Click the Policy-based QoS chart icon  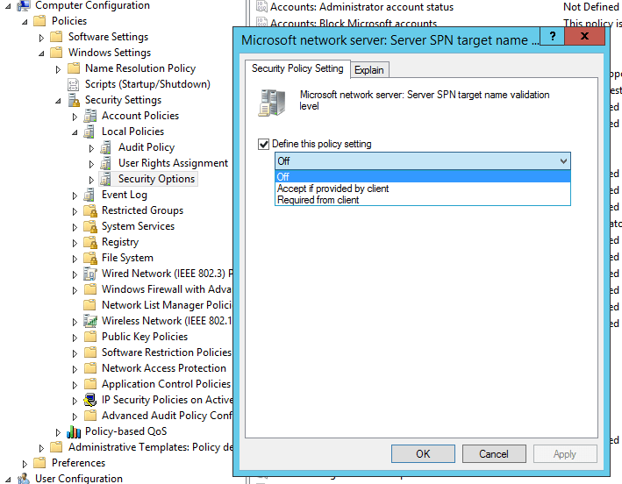74,431
